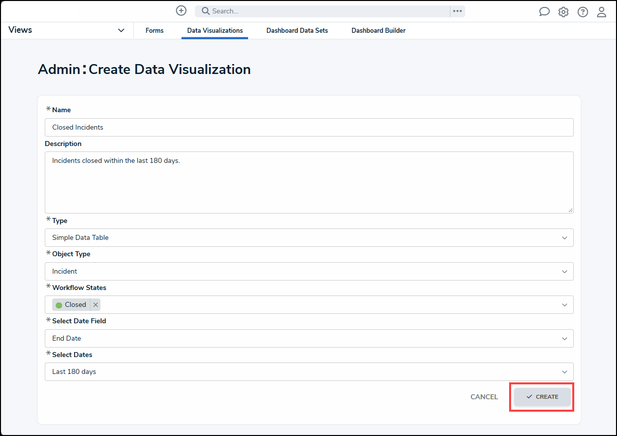
Task: Click the quick add plus icon
Action: pos(181,11)
